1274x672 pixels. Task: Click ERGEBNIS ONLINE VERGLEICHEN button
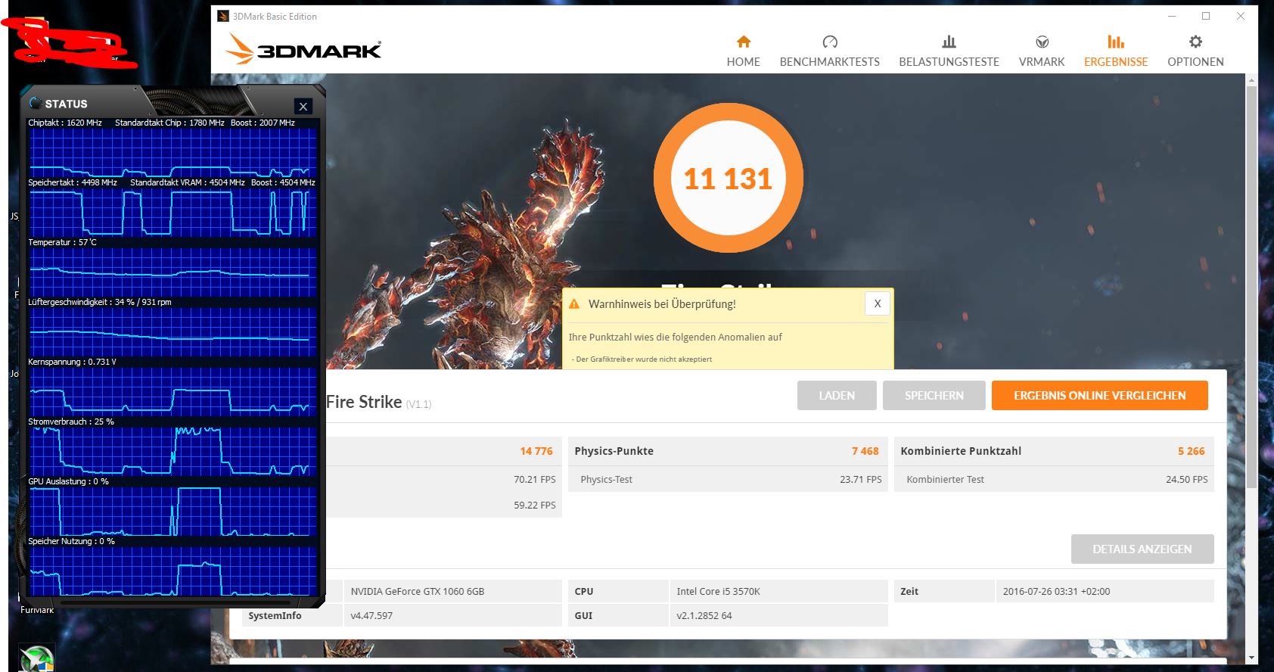[x=1099, y=395]
